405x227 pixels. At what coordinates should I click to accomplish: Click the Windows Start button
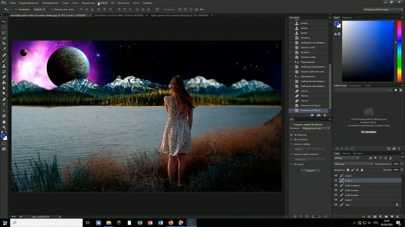coord(4,223)
